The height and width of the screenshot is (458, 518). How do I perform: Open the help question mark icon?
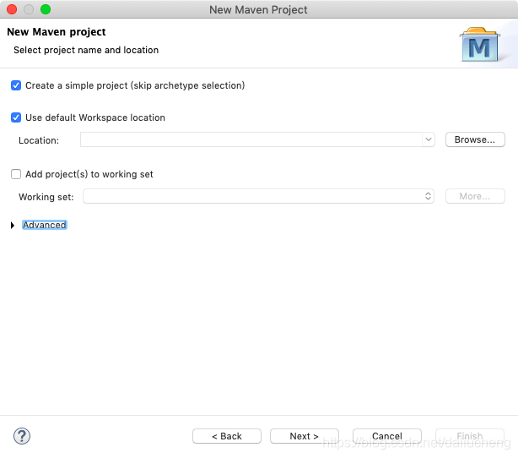point(22,436)
